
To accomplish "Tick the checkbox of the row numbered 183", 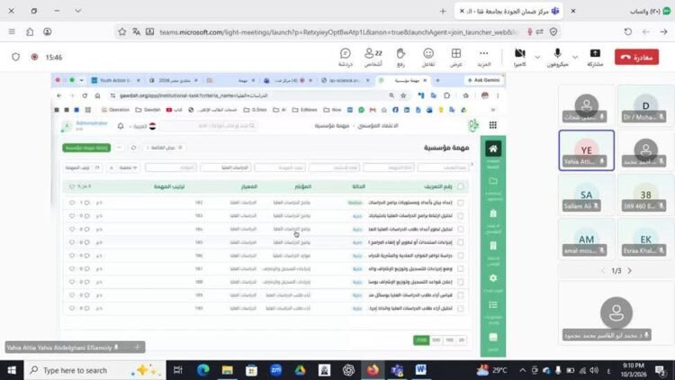I will pos(461,216).
